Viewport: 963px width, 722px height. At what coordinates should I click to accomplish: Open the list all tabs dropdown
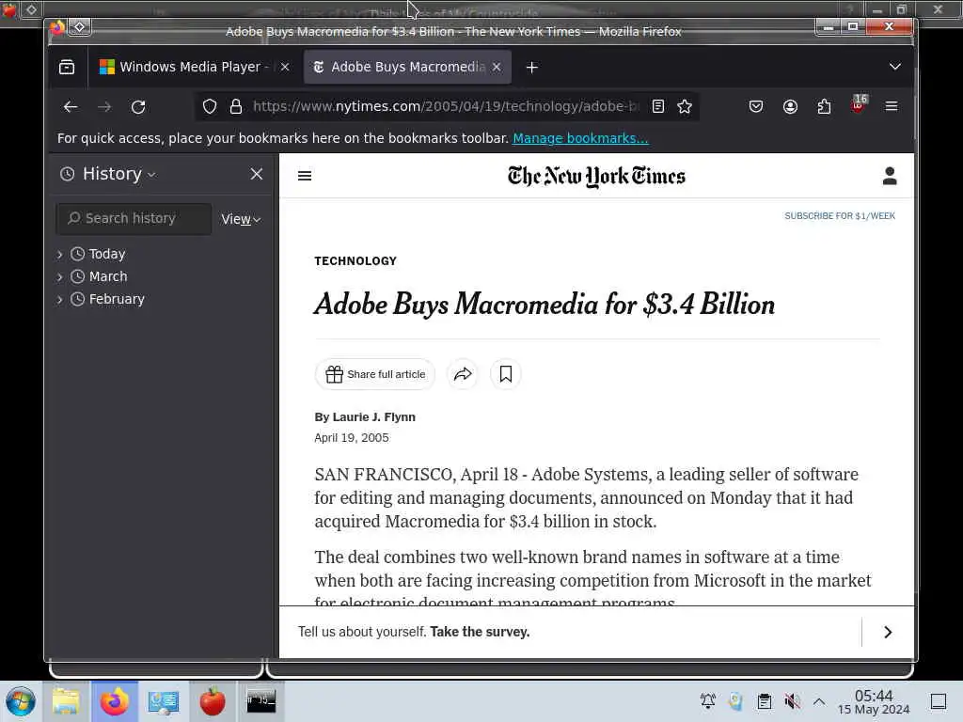895,67
